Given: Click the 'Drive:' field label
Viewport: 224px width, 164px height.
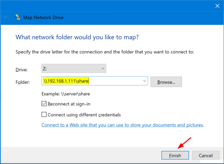Looking at the screenshot, I should (x=21, y=70).
